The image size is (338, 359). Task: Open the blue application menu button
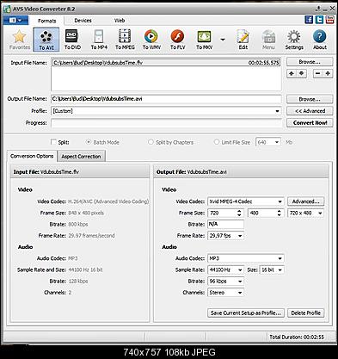[x=15, y=21]
